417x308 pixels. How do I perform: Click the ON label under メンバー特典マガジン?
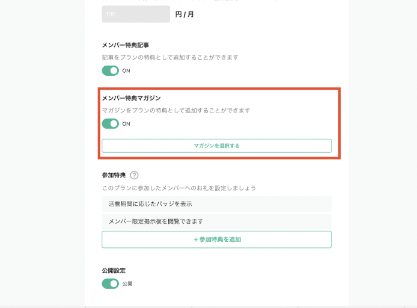(x=126, y=124)
